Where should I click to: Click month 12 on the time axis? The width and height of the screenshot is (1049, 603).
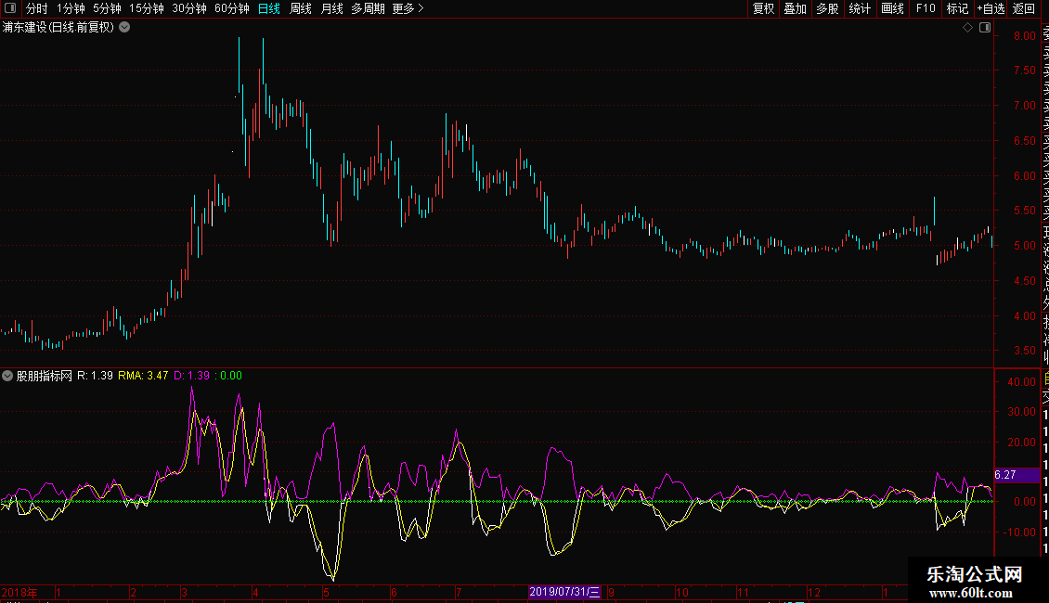813,592
